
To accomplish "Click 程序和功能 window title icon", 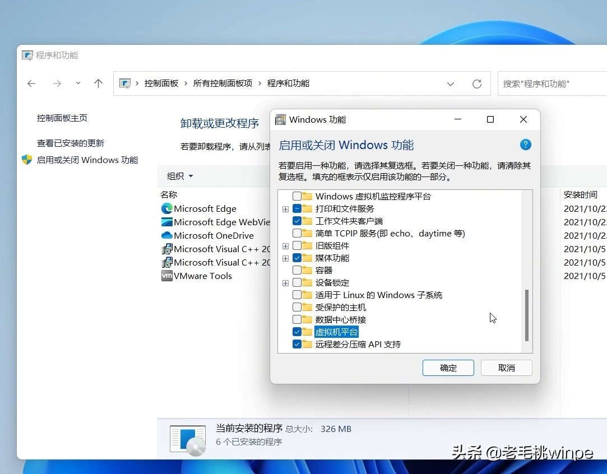I will (27, 55).
